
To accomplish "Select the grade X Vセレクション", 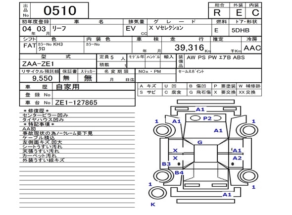I will pos(166,28).
